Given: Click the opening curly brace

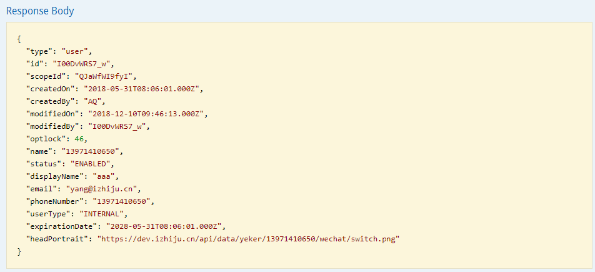Looking at the screenshot, I should tap(19, 38).
